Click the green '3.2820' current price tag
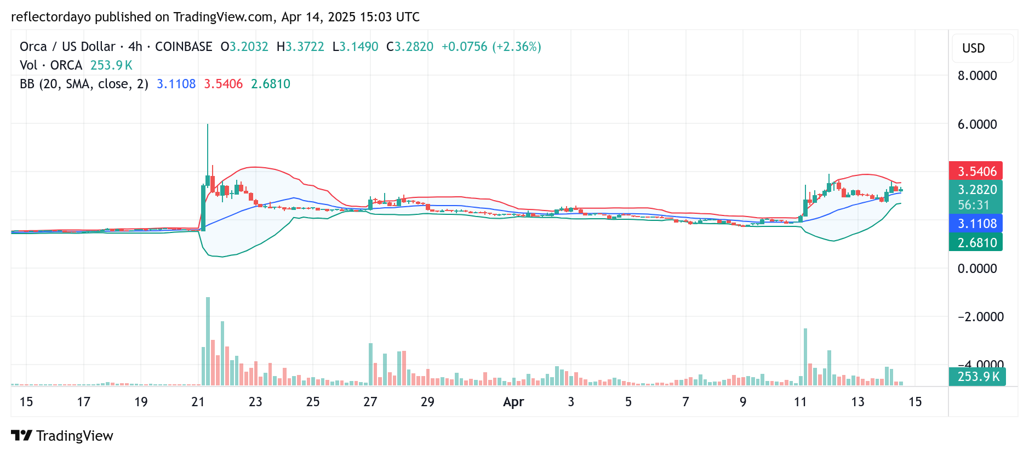Screen dimensions: 1029x455 click(976, 190)
